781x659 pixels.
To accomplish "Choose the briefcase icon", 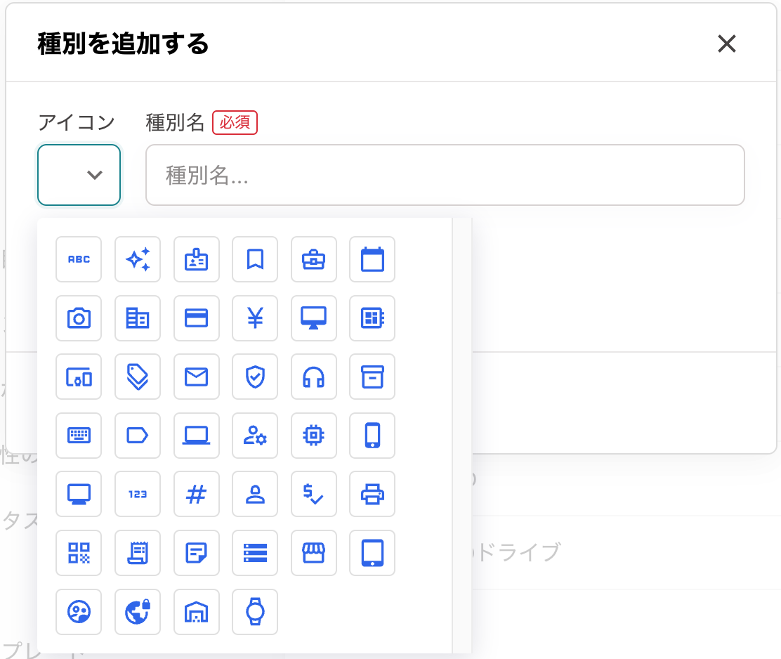I will pyautogui.click(x=314, y=259).
